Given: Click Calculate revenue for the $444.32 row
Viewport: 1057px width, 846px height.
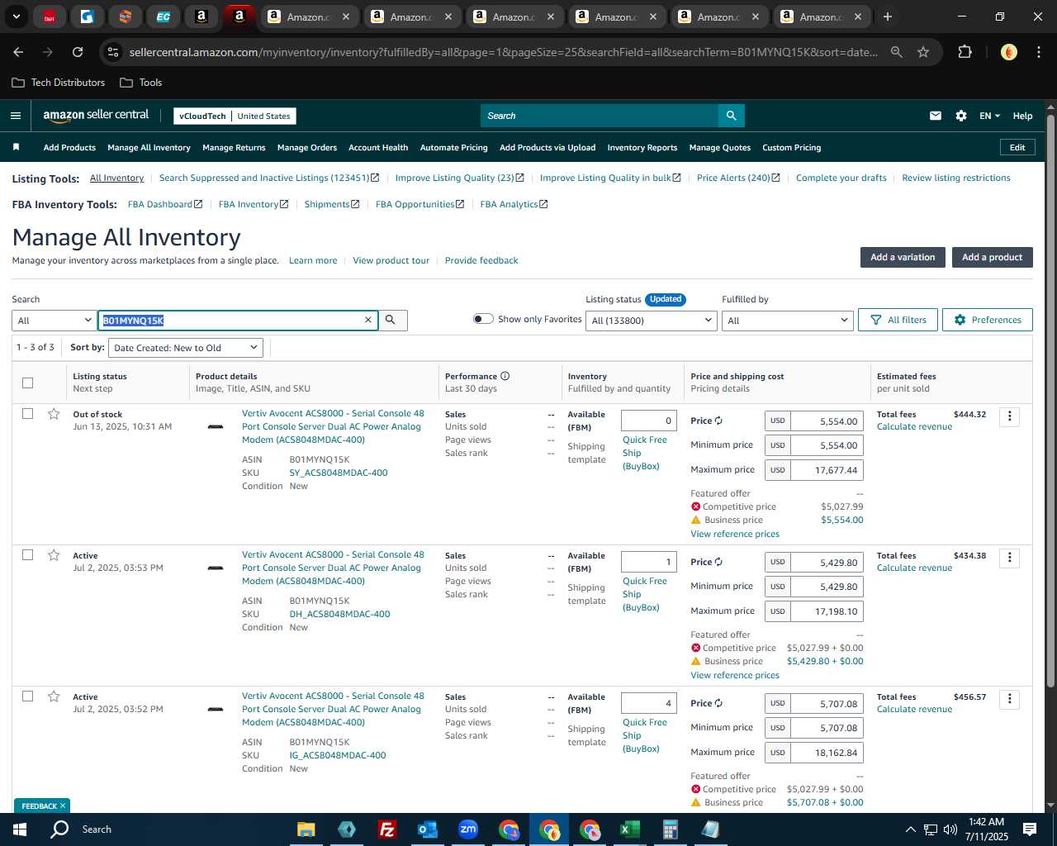Looking at the screenshot, I should tap(914, 426).
